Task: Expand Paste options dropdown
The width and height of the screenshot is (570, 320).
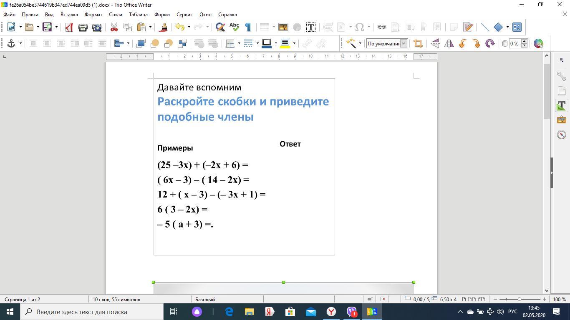Action: 150,27
